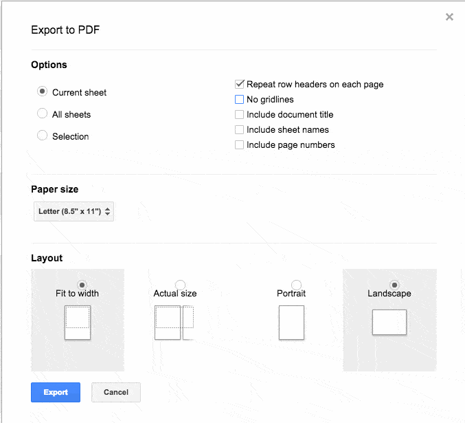Tick Include document title checkbox
Screen dimensions: 465x423
click(x=239, y=114)
